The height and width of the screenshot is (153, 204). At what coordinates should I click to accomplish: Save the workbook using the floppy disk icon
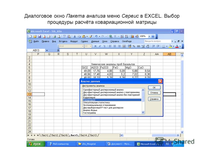(40, 36)
